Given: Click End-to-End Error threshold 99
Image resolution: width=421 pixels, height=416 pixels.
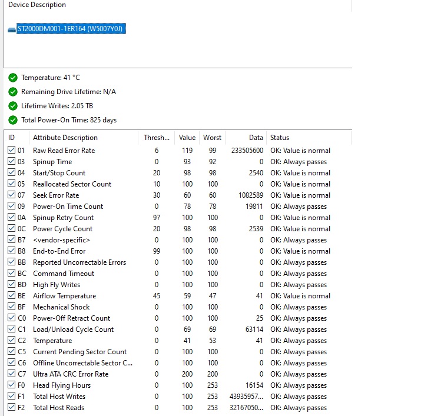Looking at the screenshot, I should coord(157,251).
